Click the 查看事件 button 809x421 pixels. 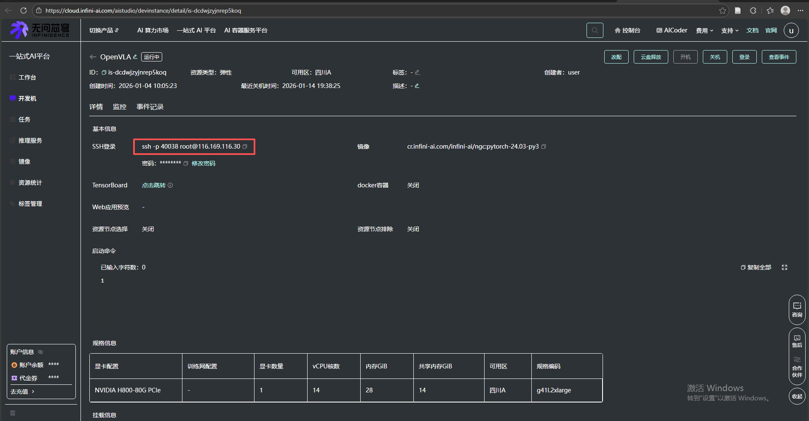779,57
